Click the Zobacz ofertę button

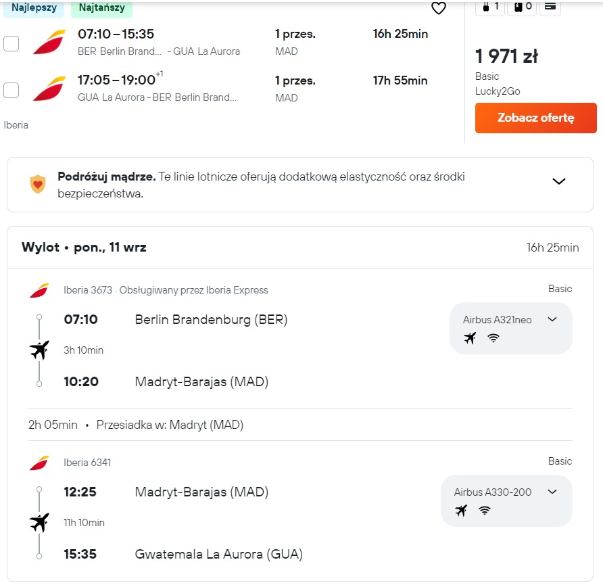pos(535,118)
